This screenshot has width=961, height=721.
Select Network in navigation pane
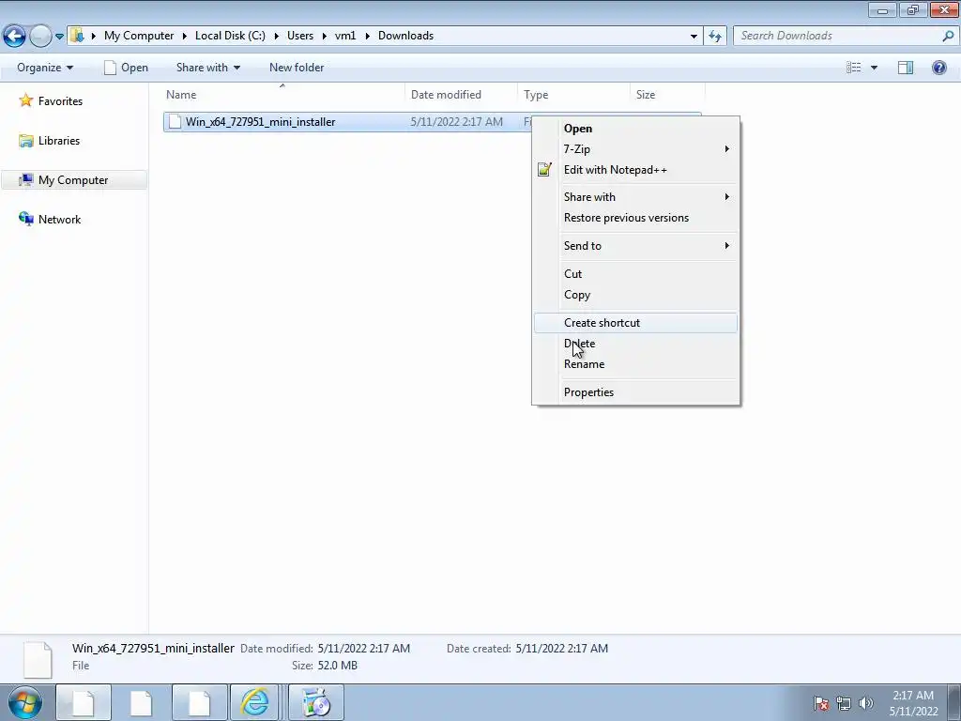coord(59,220)
